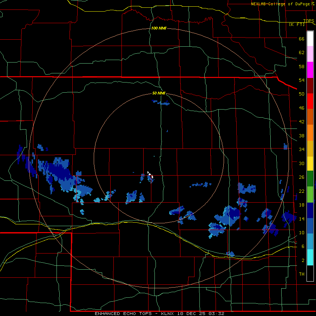The height and width of the screenshot is (316, 316).
Task: Click the legend value 50
Action: pos(302,94)
